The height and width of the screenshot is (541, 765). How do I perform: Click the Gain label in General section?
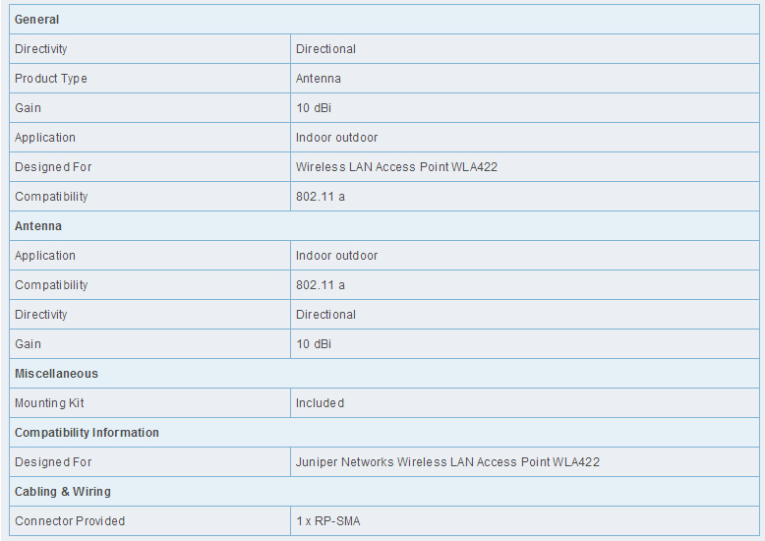click(x=29, y=108)
